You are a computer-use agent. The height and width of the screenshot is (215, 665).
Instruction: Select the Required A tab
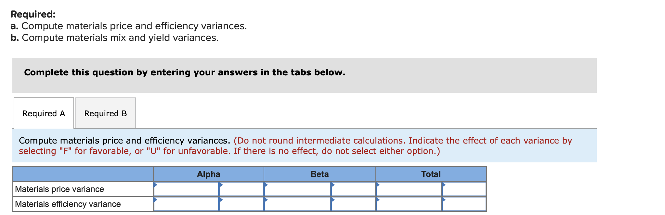[44, 113]
